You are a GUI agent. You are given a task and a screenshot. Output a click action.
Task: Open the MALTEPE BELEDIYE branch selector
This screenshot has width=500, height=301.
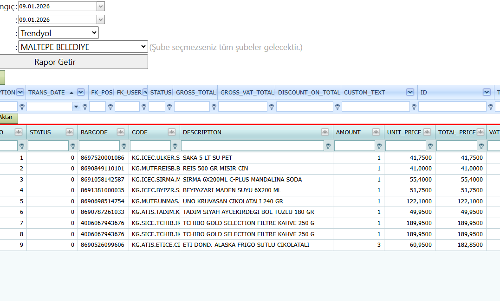[x=83, y=47]
